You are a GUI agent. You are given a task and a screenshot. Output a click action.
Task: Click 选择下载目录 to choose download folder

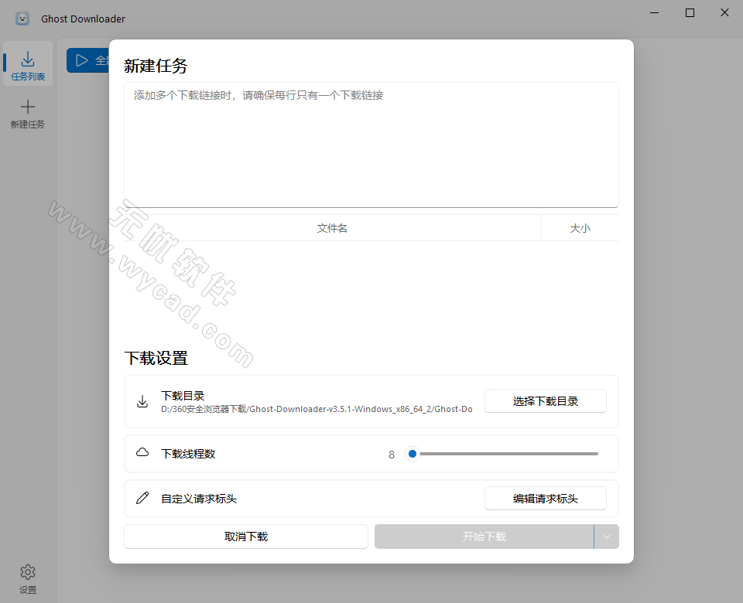pos(545,401)
